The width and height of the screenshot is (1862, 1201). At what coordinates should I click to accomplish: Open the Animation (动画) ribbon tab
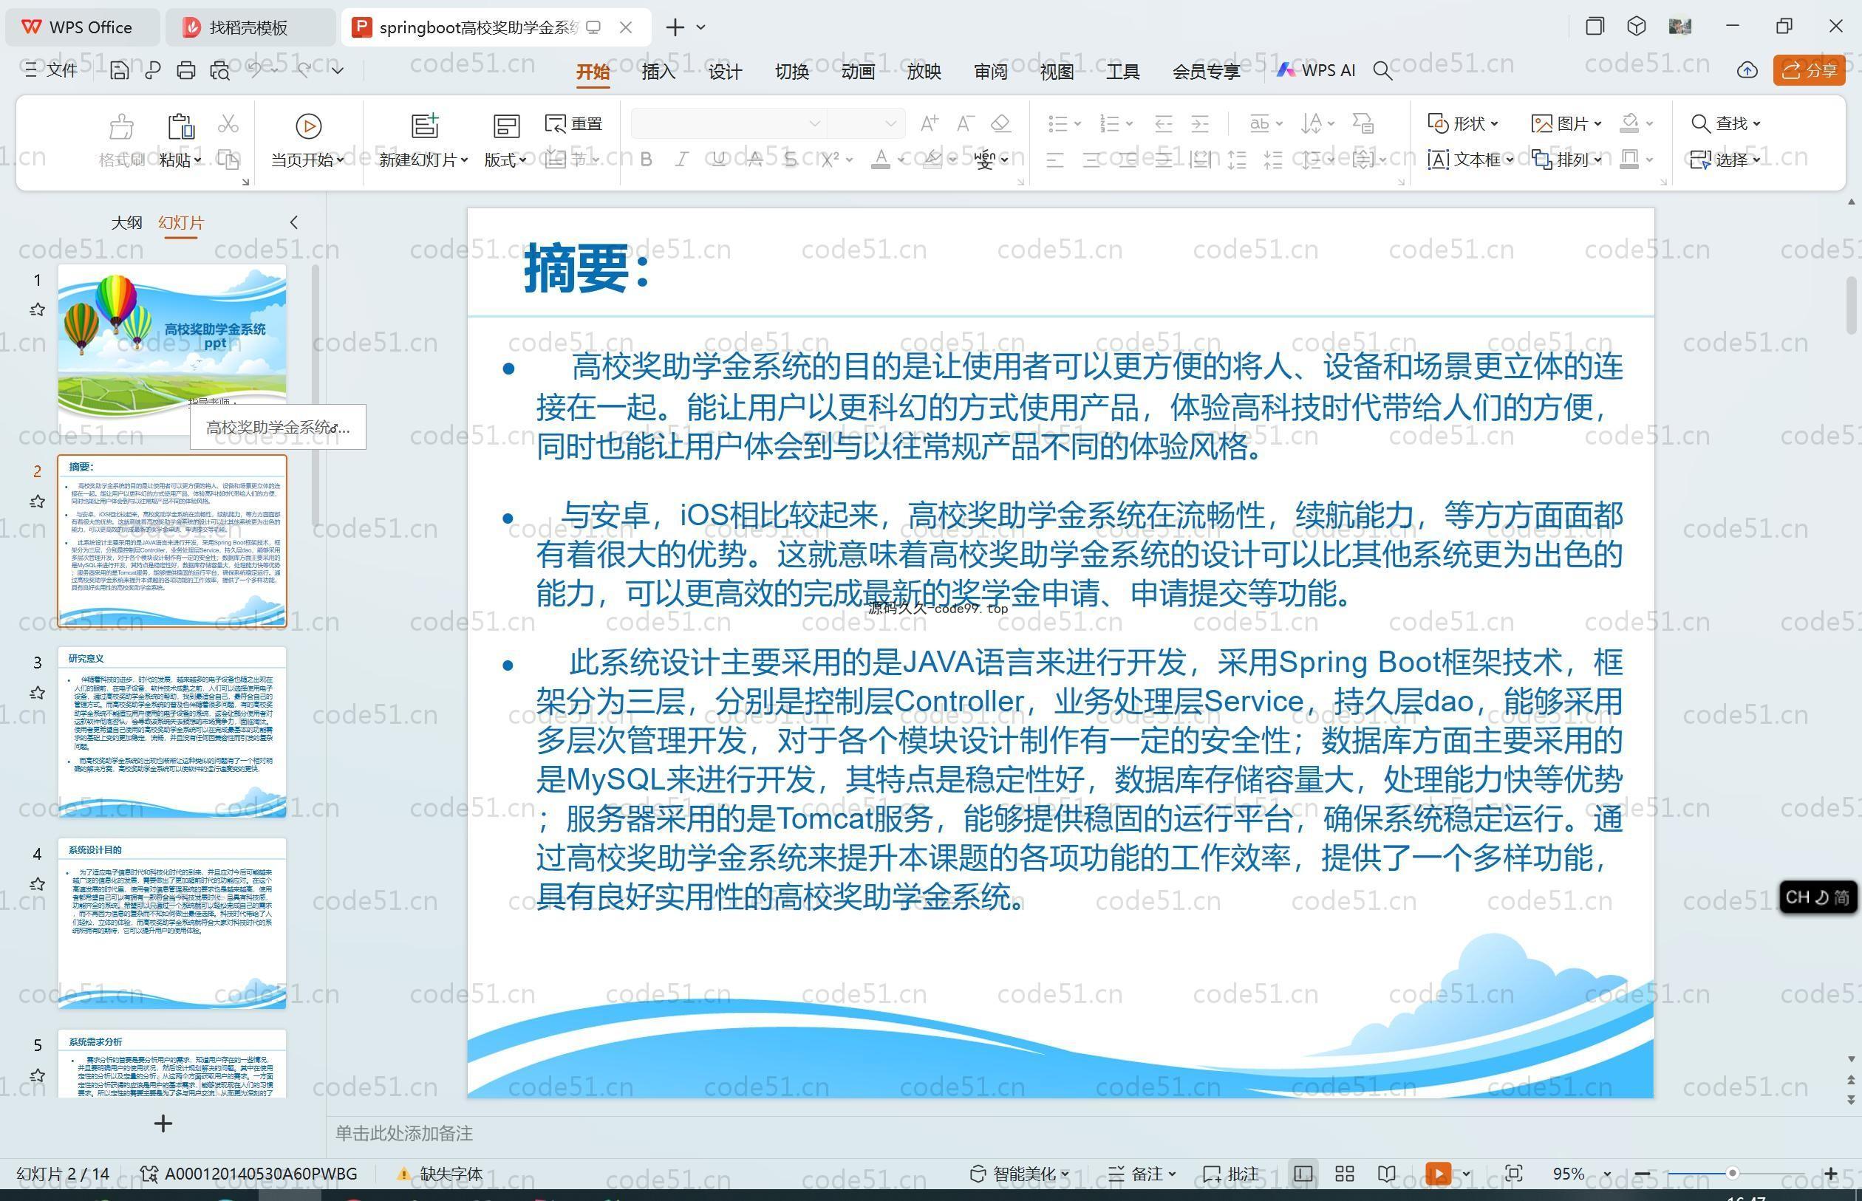point(858,71)
